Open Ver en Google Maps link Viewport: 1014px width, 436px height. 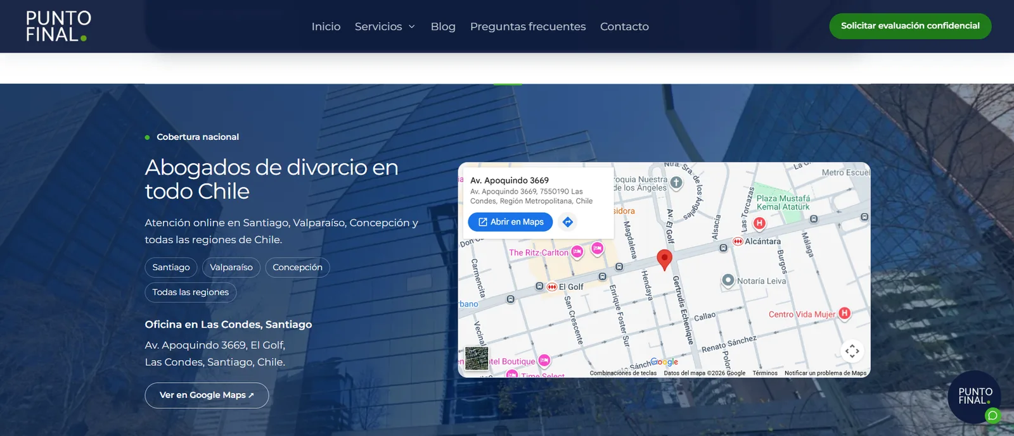[x=207, y=395]
